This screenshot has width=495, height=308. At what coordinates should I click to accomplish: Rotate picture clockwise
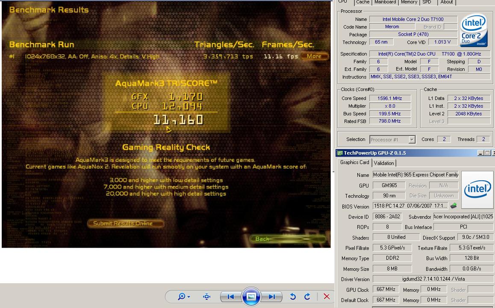tap(307, 296)
